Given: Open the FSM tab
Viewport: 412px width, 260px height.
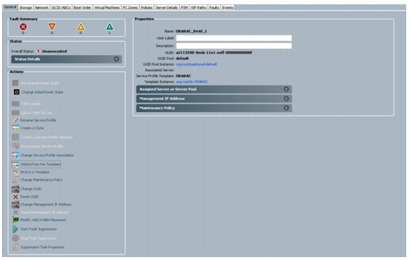Looking at the screenshot, I should pyautogui.click(x=184, y=8).
